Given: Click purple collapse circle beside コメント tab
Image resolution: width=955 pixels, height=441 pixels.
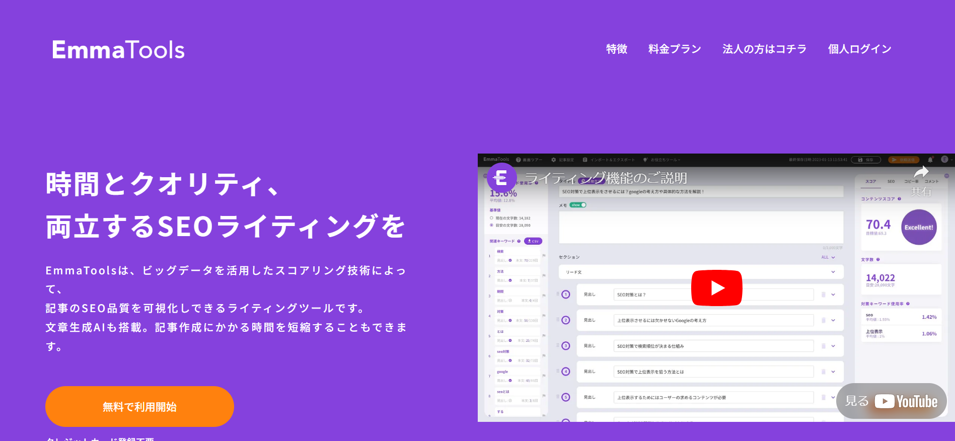Looking at the screenshot, I should [x=946, y=176].
